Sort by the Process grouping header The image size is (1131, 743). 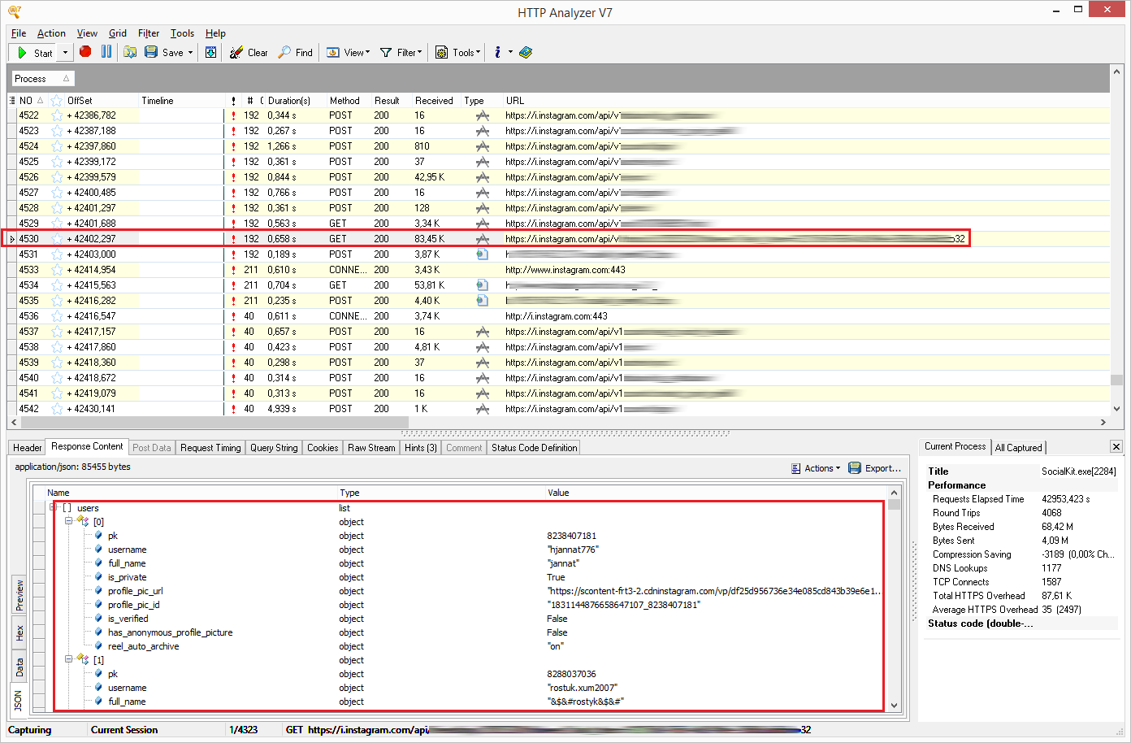(42, 79)
